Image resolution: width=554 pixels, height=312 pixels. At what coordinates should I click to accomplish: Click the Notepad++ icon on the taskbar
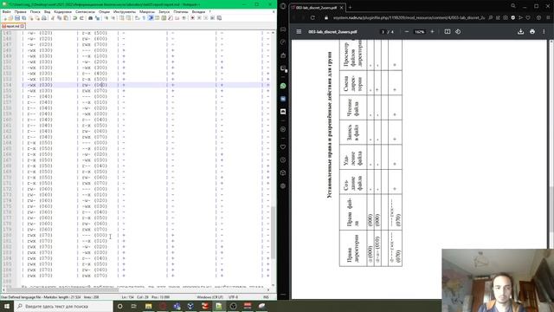click(219, 306)
